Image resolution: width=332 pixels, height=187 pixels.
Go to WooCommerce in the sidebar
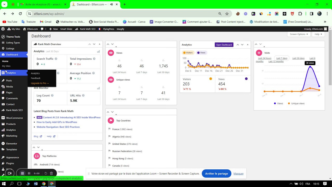click(x=14, y=118)
